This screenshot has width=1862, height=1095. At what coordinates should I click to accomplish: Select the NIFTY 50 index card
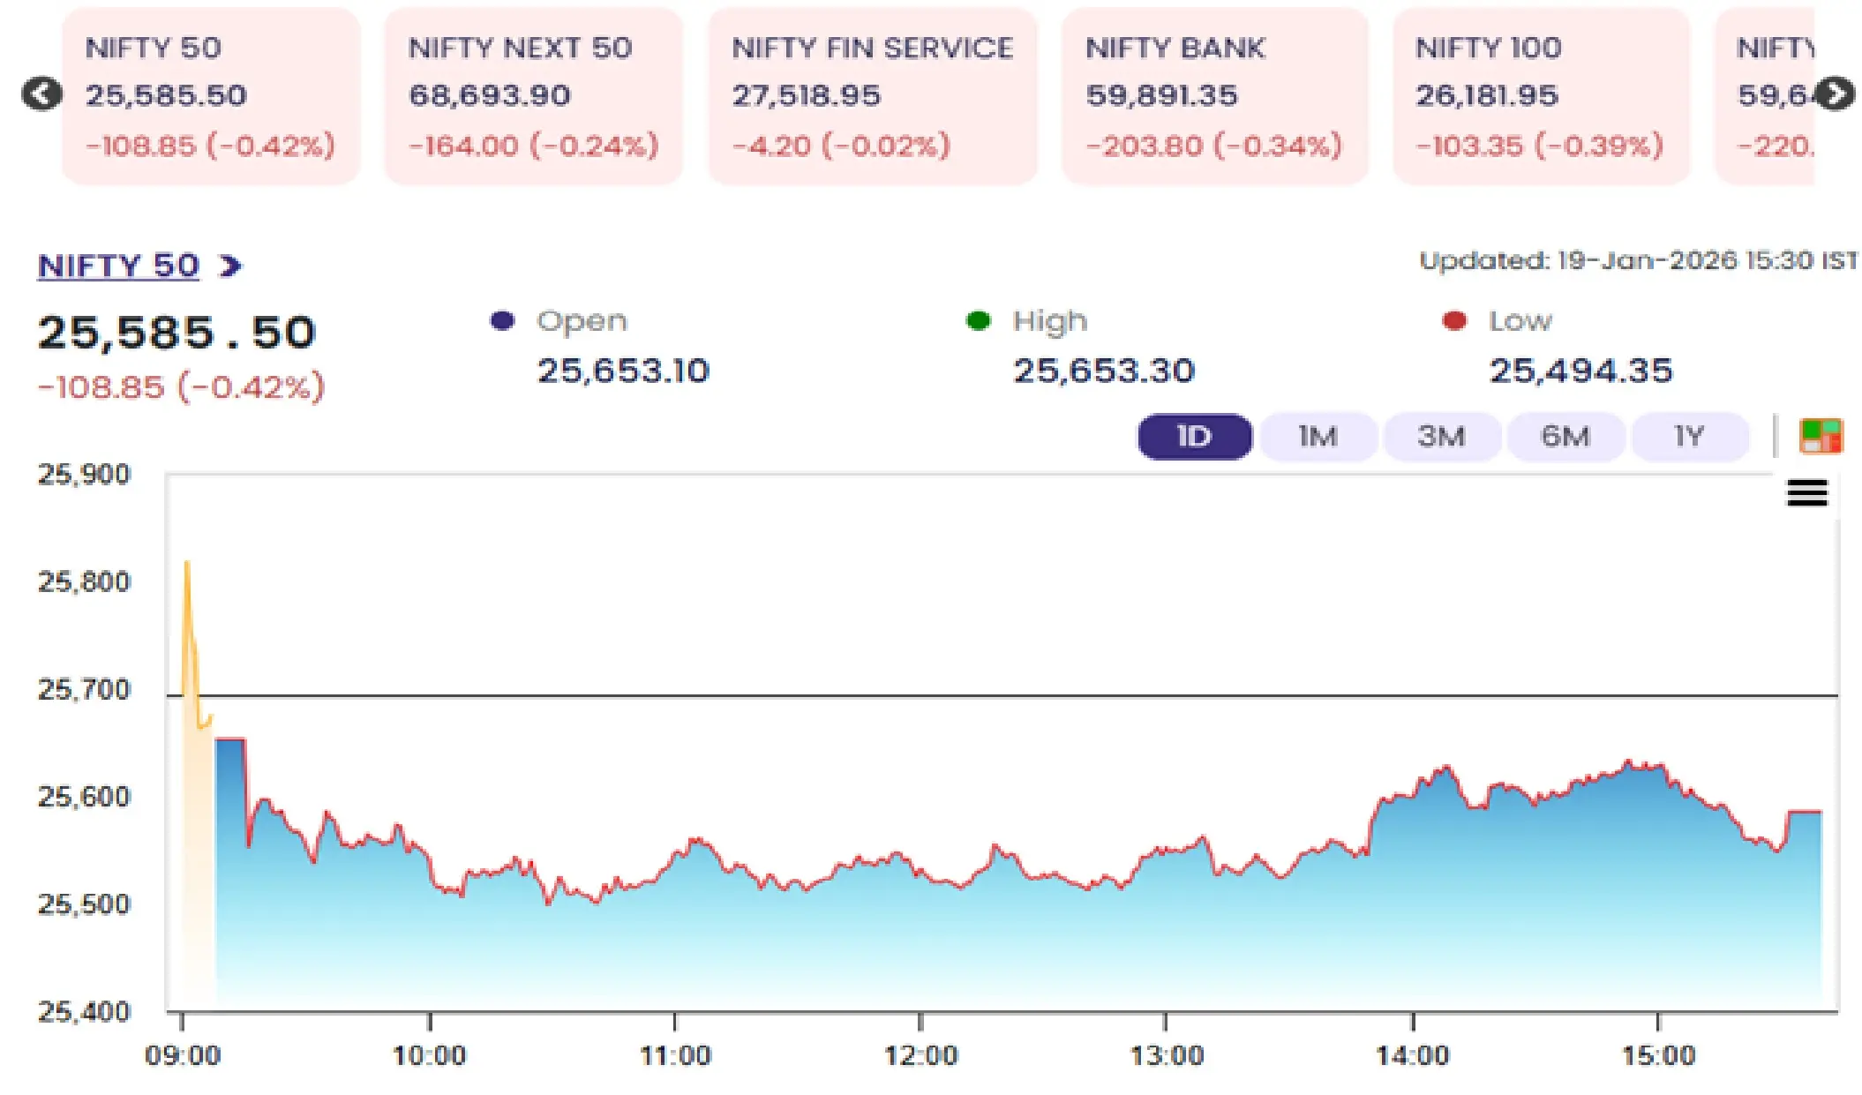coord(211,96)
